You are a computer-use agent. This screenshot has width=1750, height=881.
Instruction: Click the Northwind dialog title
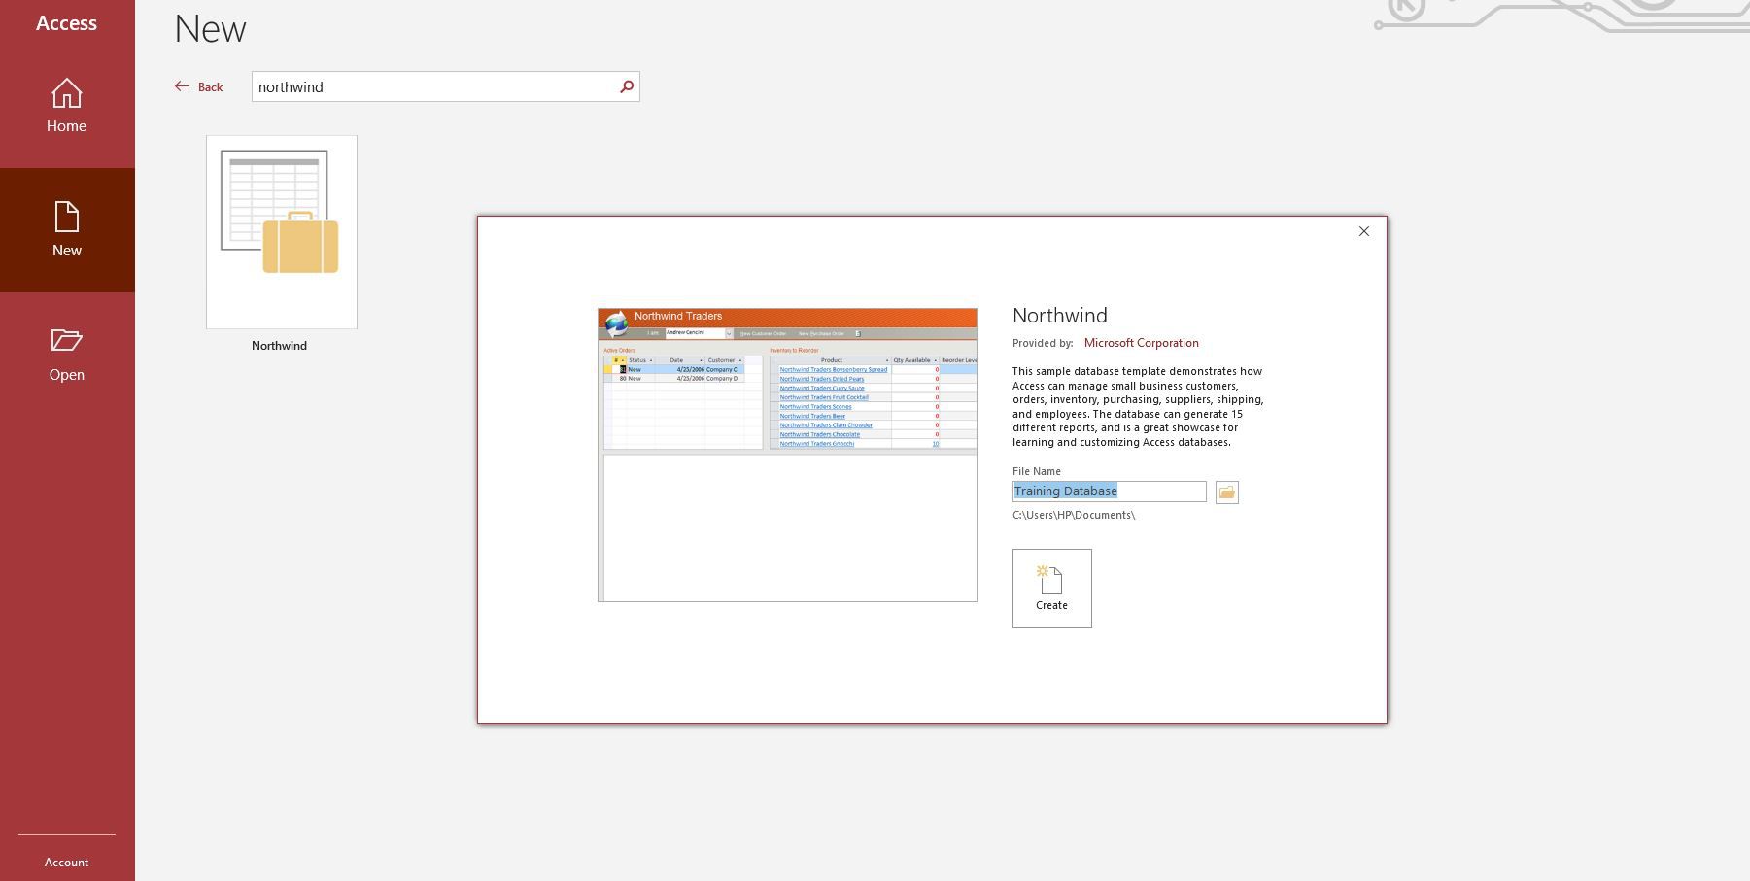(x=1060, y=316)
